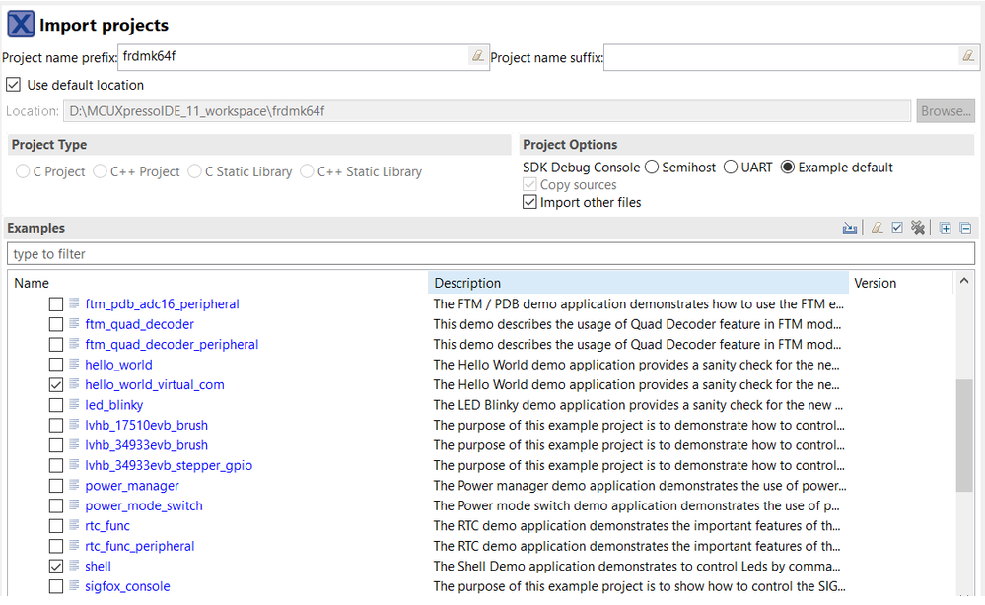Click the deselect all examples icon
Viewport: 985px width, 605px height.
(x=918, y=228)
